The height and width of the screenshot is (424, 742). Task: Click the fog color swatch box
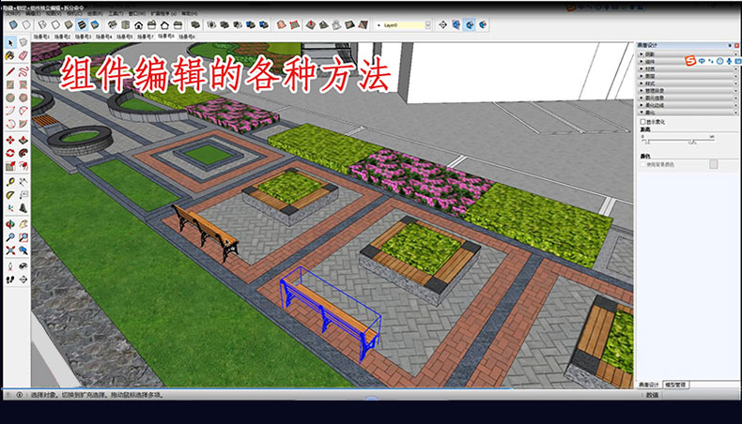[714, 164]
